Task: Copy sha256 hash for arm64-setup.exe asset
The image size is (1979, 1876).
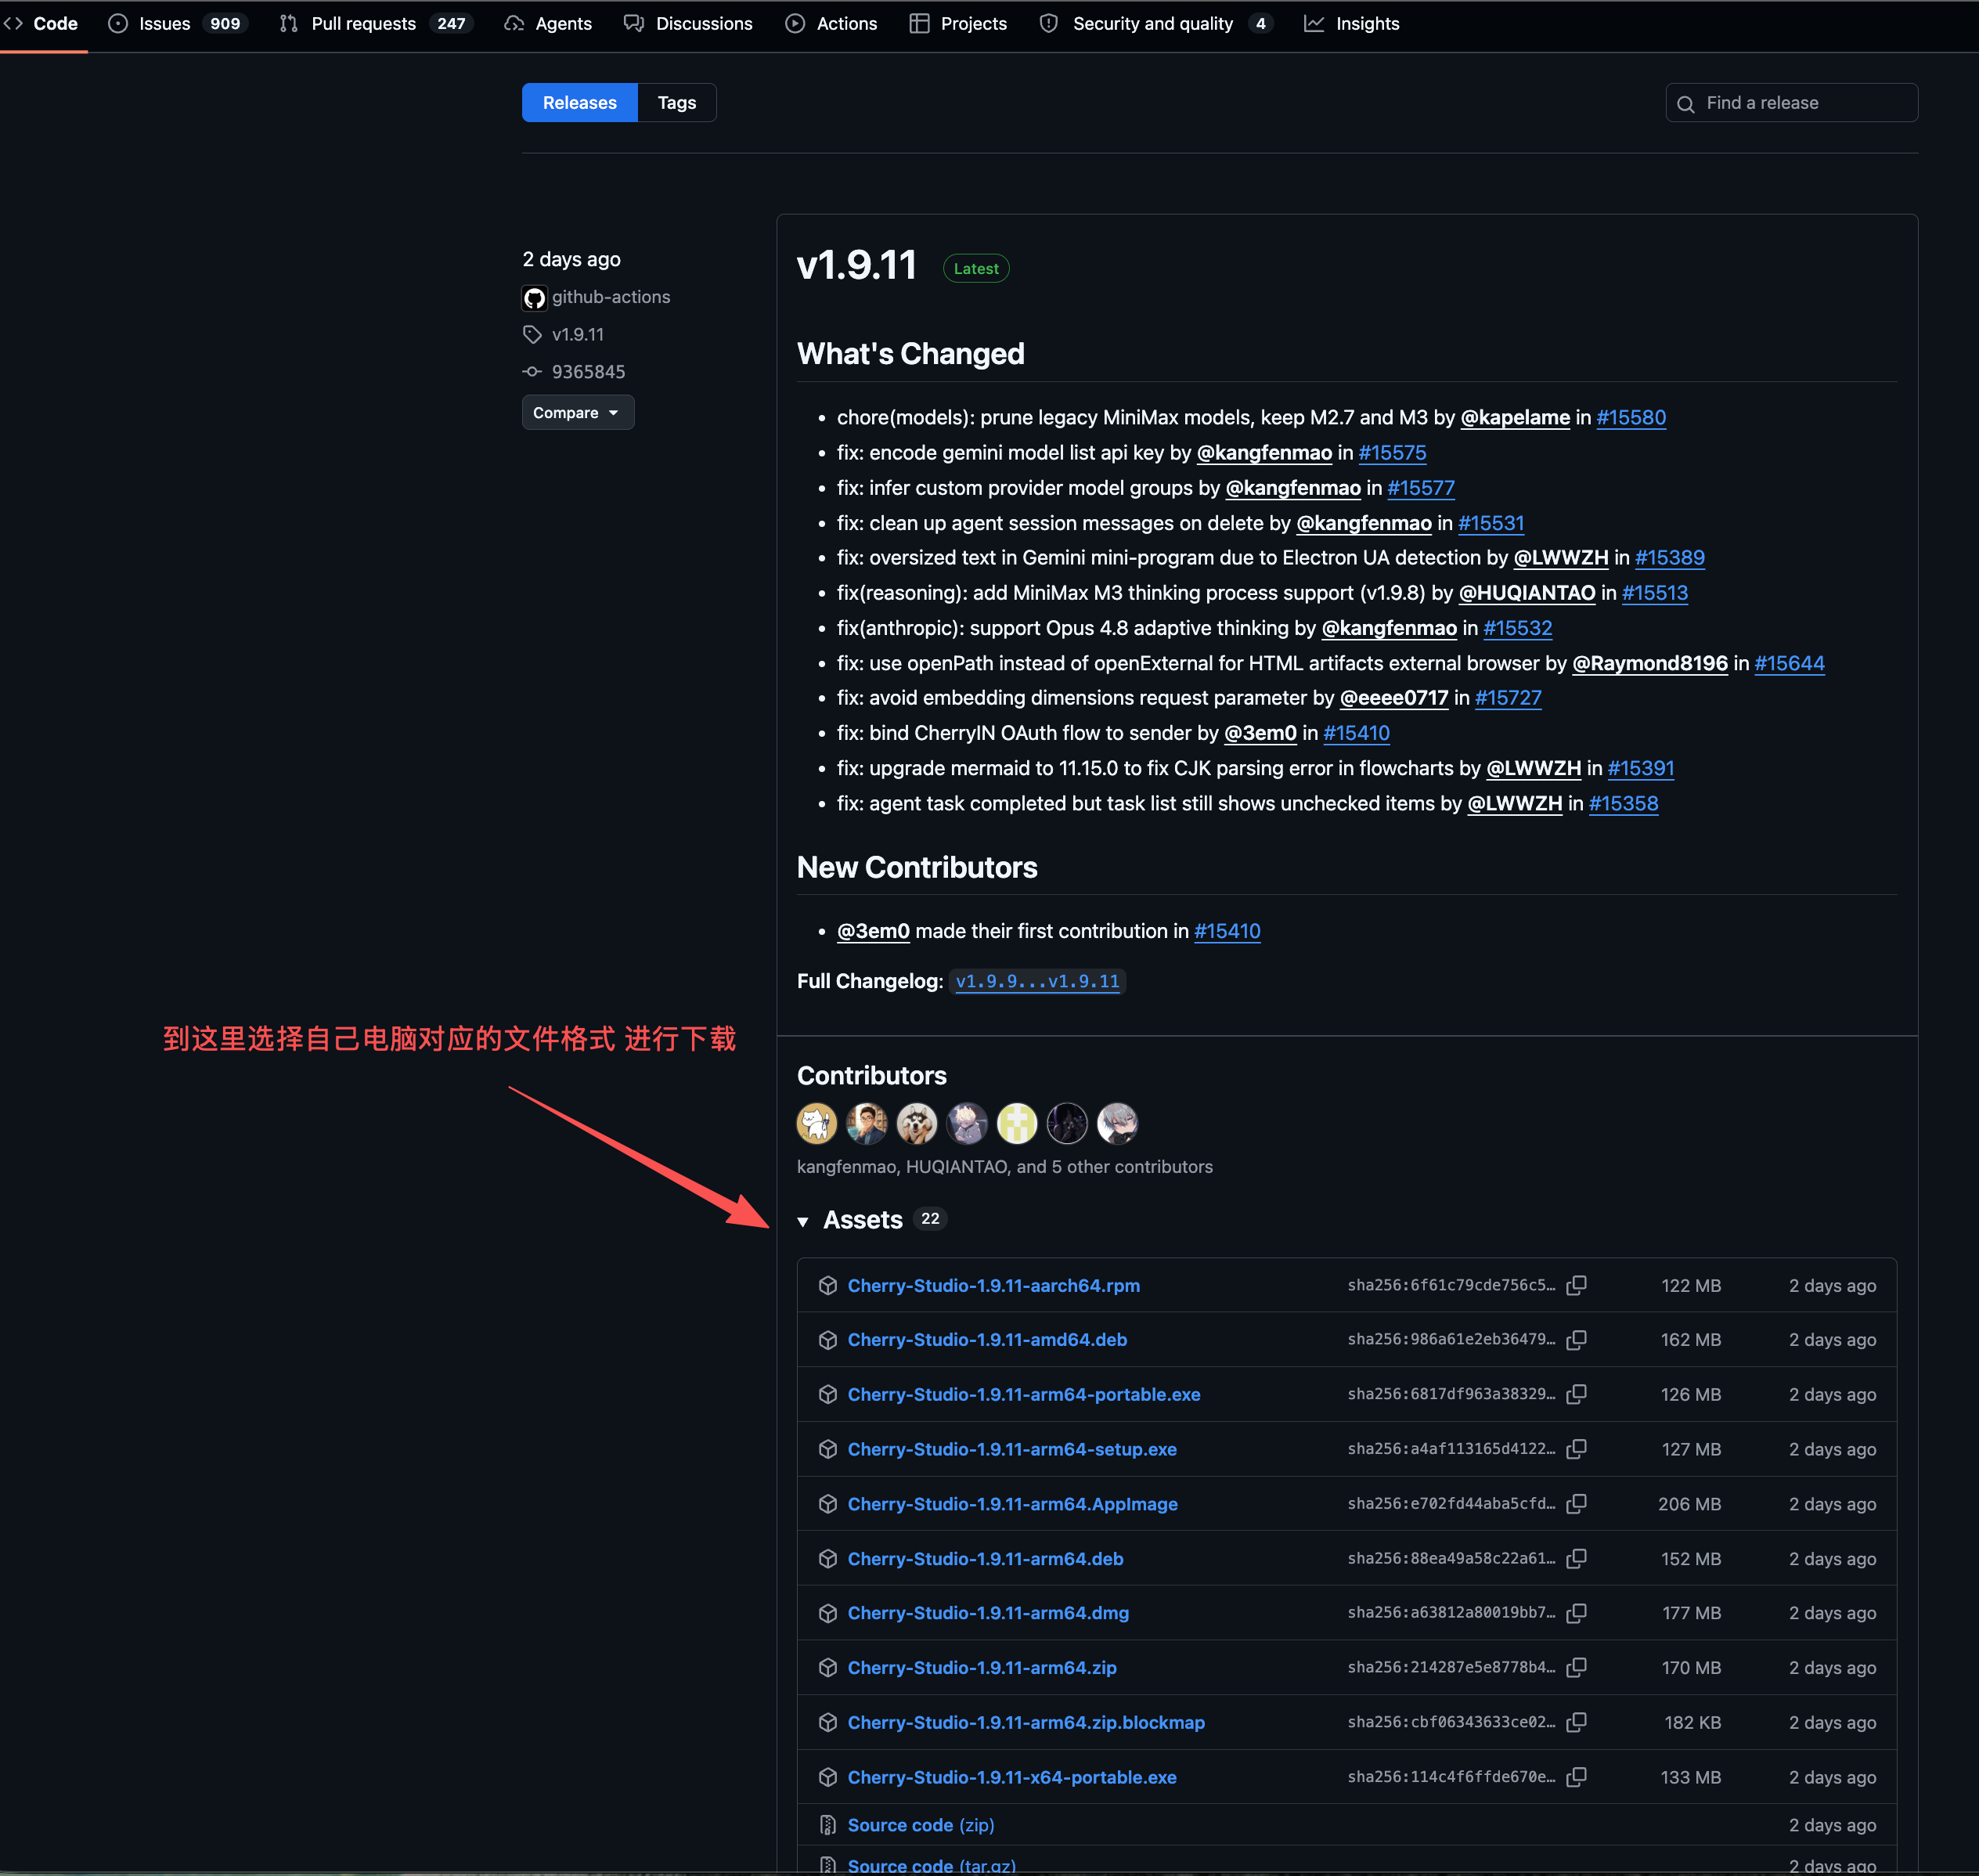Action: click(x=1576, y=1449)
